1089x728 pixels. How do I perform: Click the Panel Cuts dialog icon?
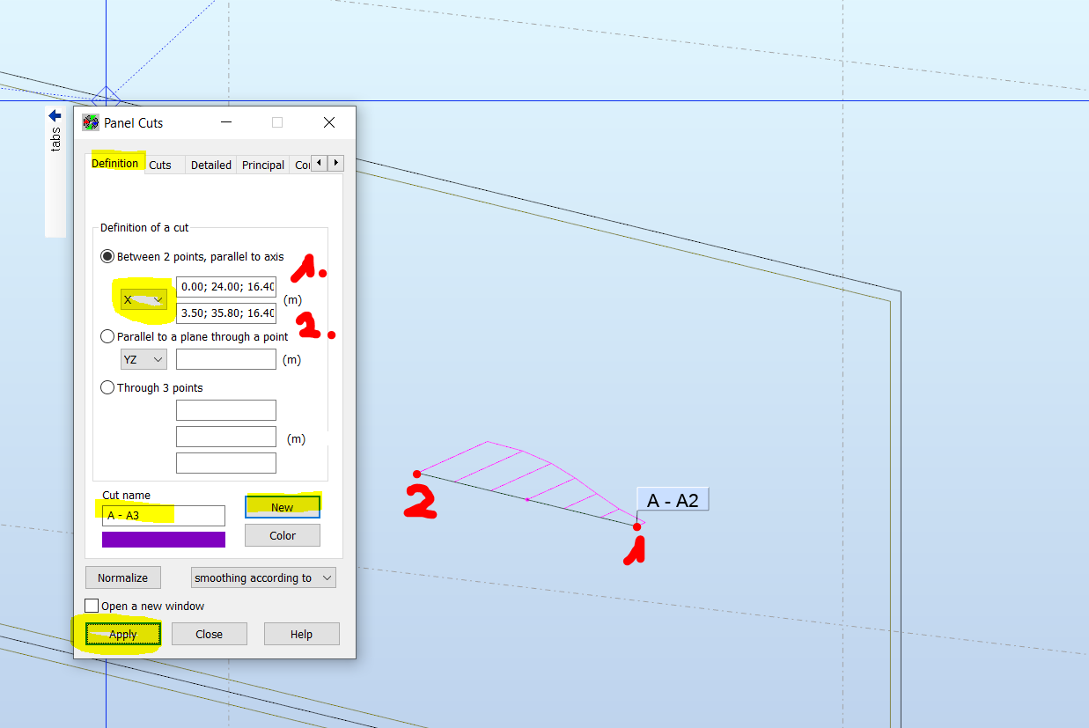point(89,122)
